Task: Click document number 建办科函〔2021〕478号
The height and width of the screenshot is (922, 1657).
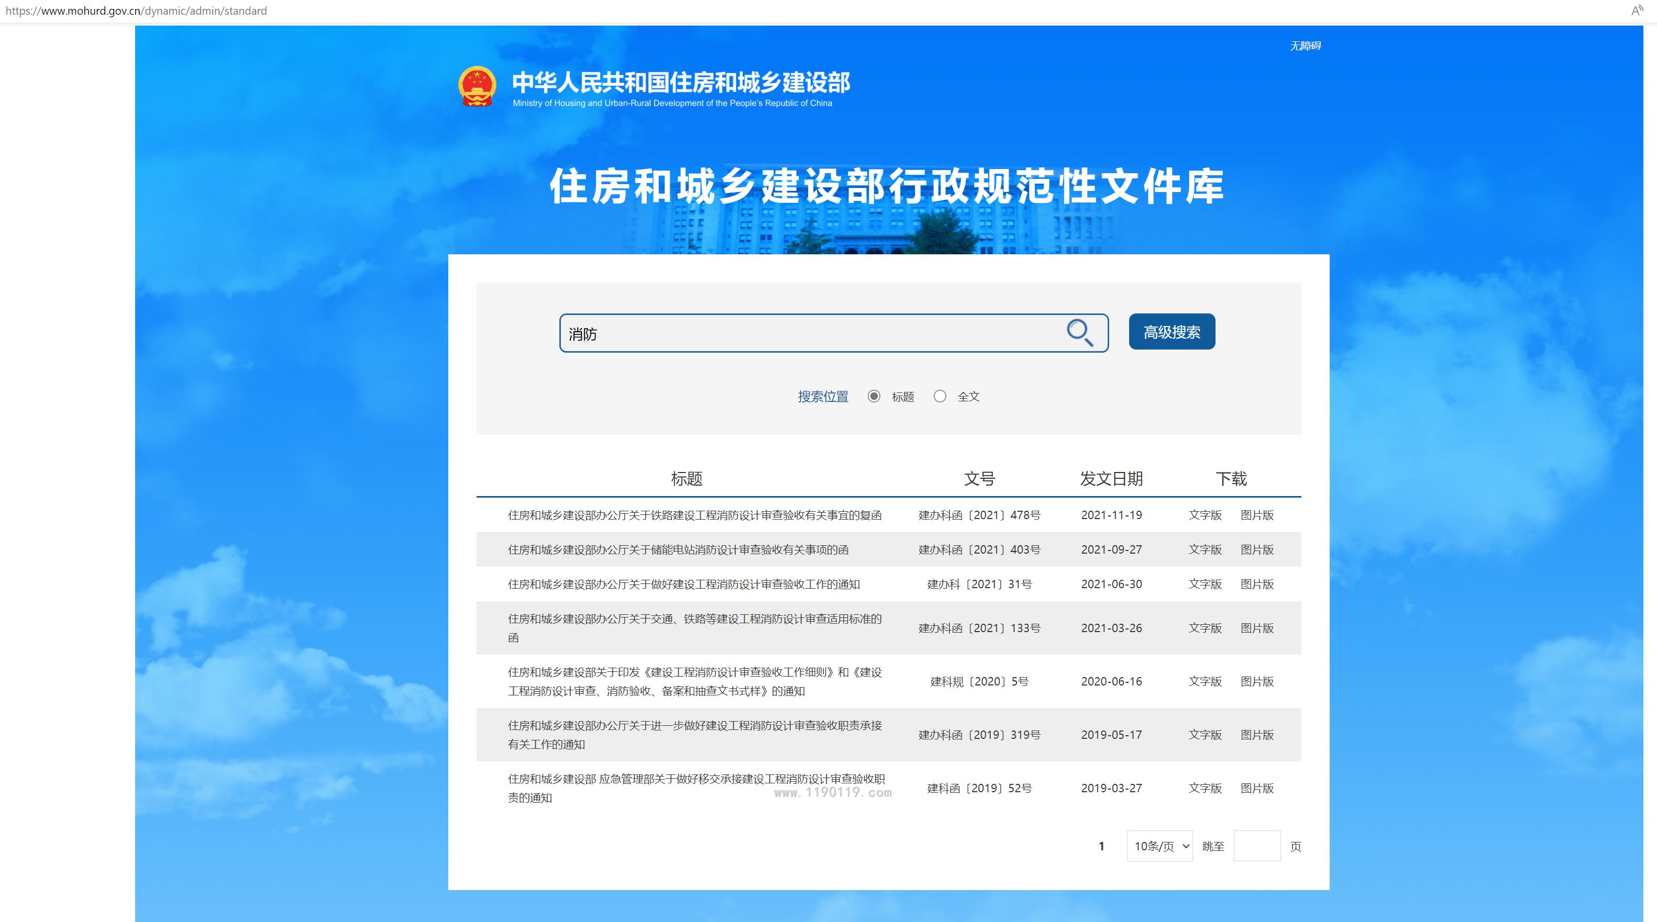Action: coord(979,515)
